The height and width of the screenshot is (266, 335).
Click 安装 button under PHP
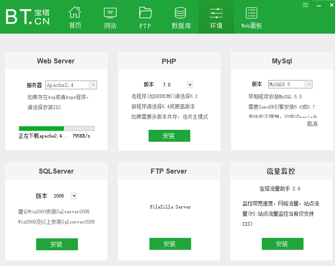point(169,136)
